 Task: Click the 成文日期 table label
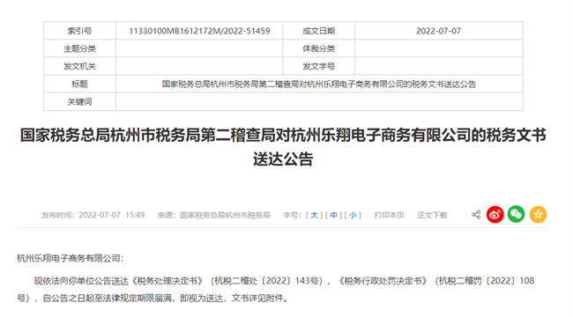pos(318,31)
